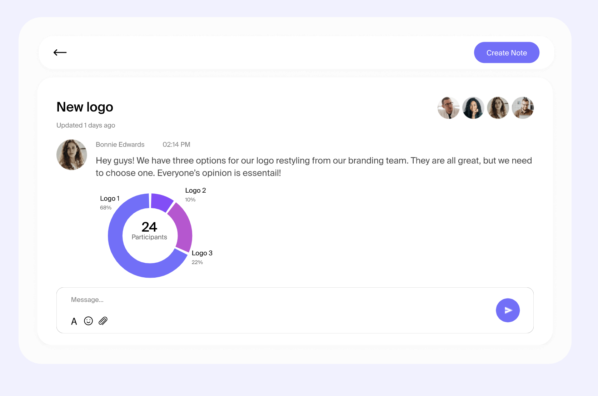Click the Logo 3 chart label

pos(202,253)
